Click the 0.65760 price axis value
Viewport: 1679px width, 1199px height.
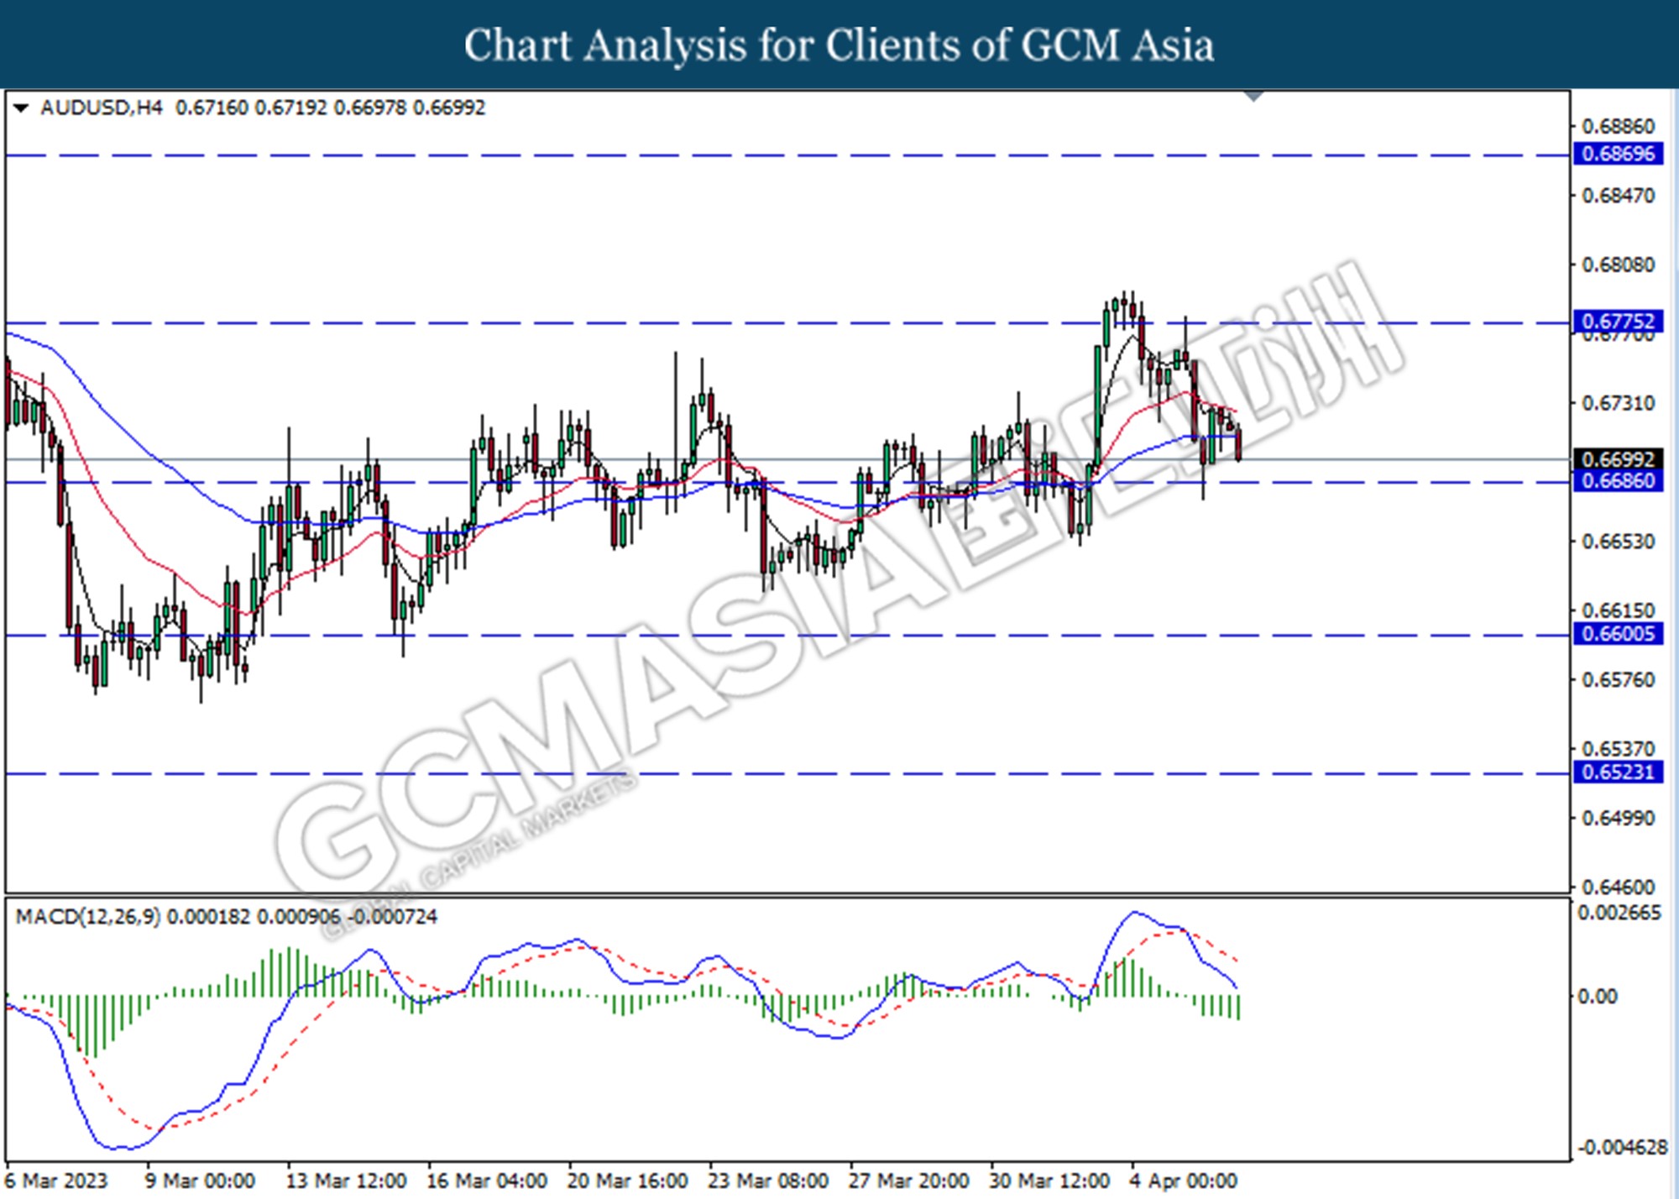[1618, 679]
